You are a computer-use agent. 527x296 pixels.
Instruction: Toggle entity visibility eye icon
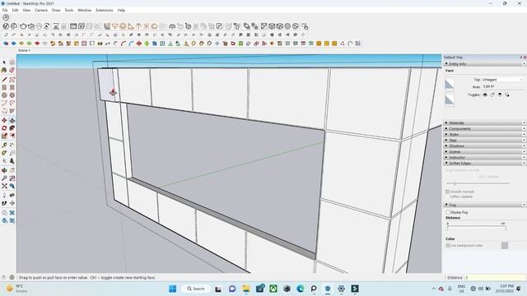[485, 95]
